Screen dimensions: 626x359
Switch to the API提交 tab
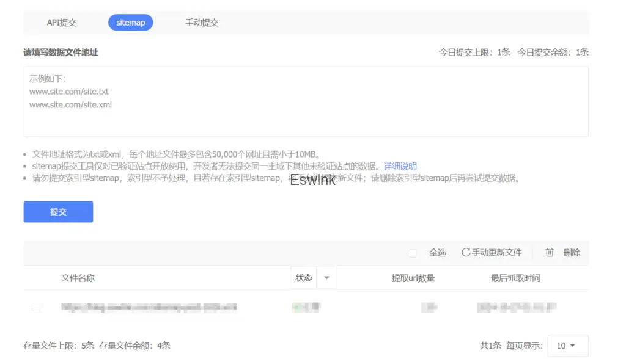[61, 23]
